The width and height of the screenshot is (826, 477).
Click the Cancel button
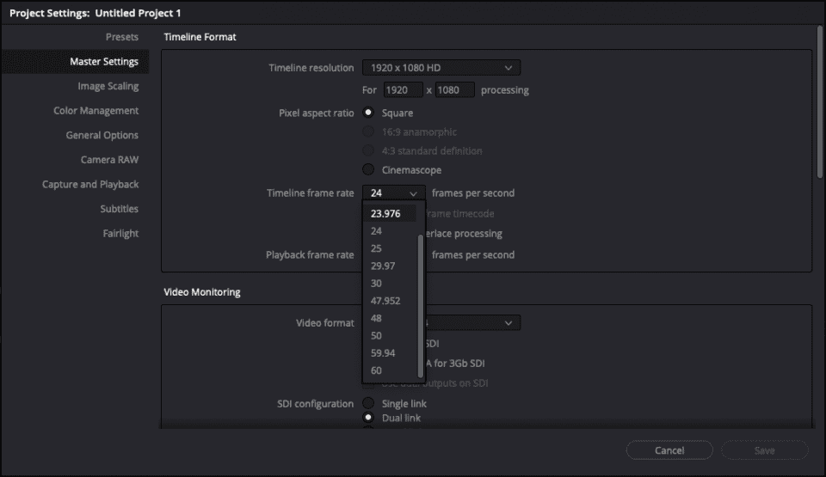pyautogui.click(x=669, y=450)
